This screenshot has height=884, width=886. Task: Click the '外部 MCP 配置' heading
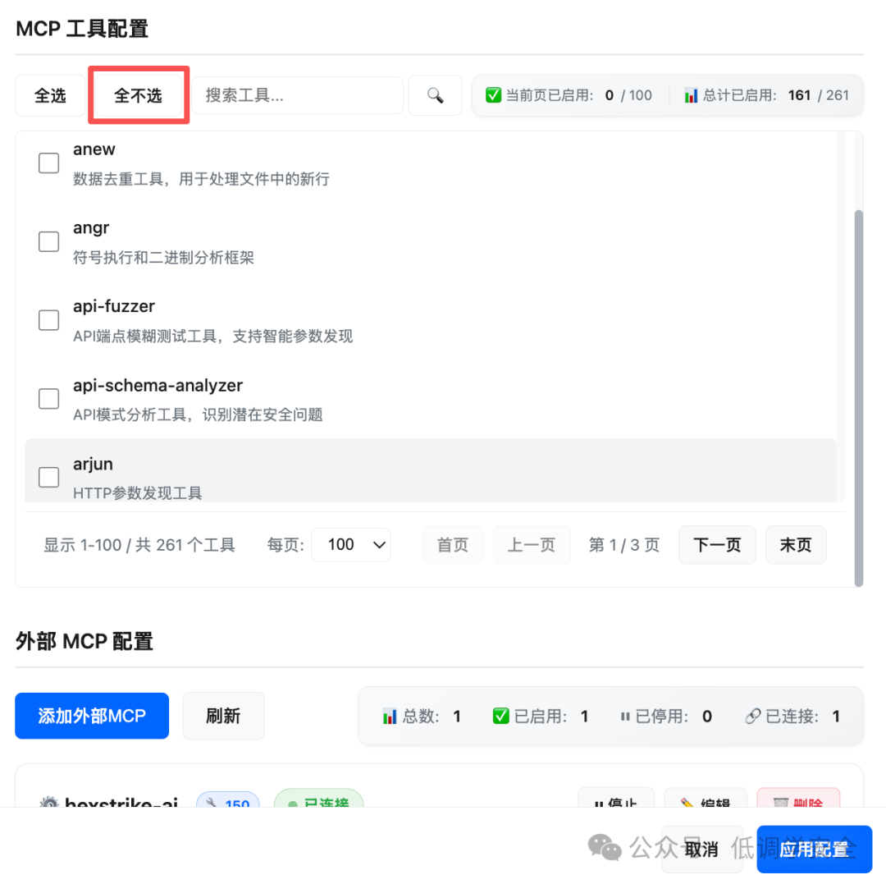point(84,642)
